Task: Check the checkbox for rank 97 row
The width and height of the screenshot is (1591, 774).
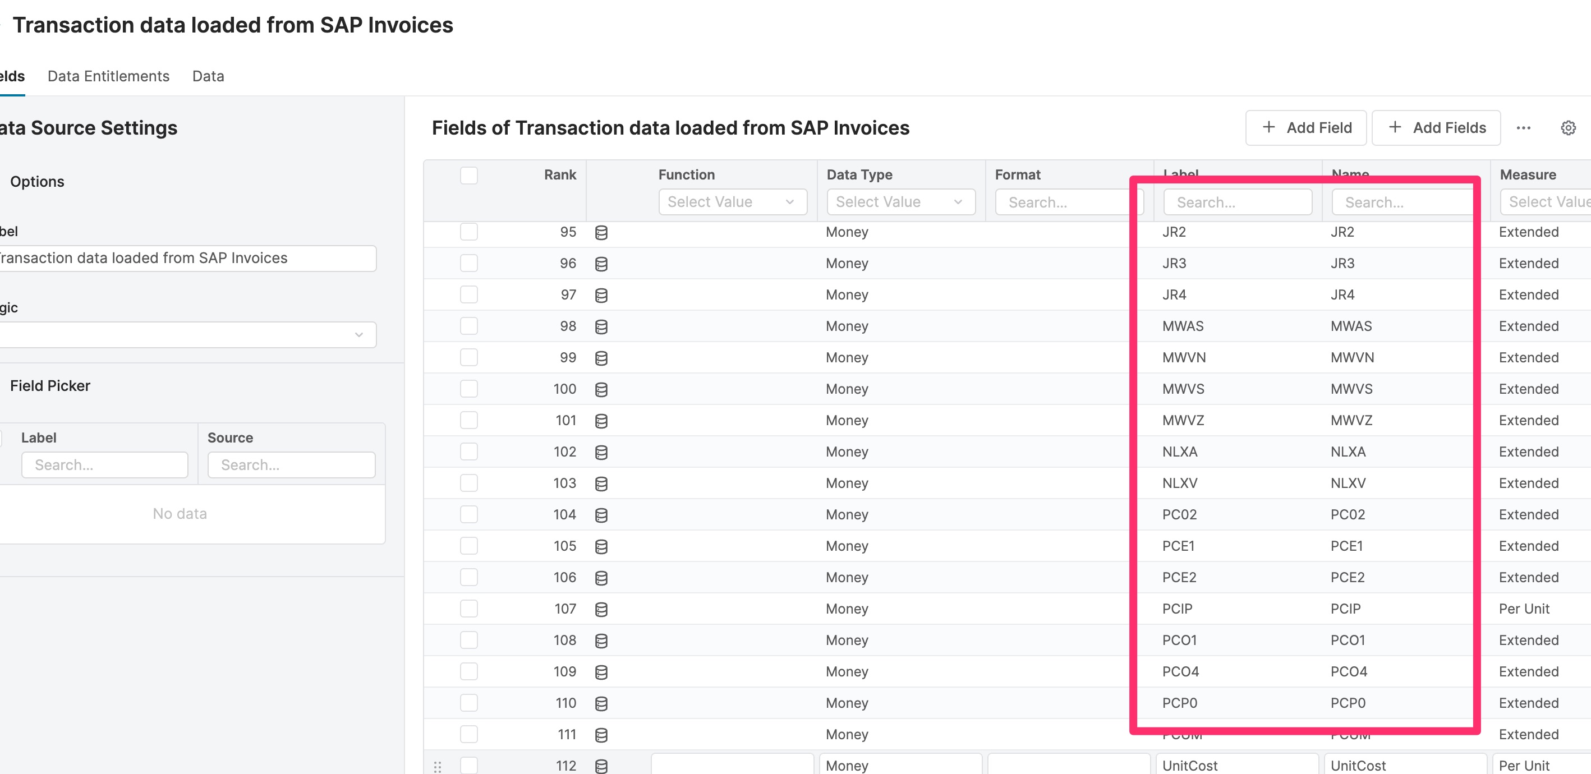Action: (469, 294)
